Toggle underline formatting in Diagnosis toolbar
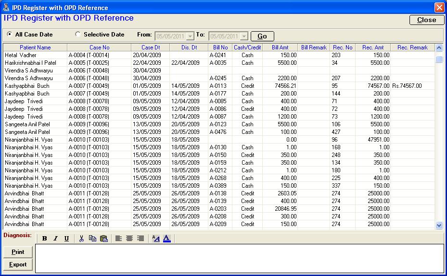Image resolution: width=447 pixels, height=276 pixels. (x=66, y=239)
